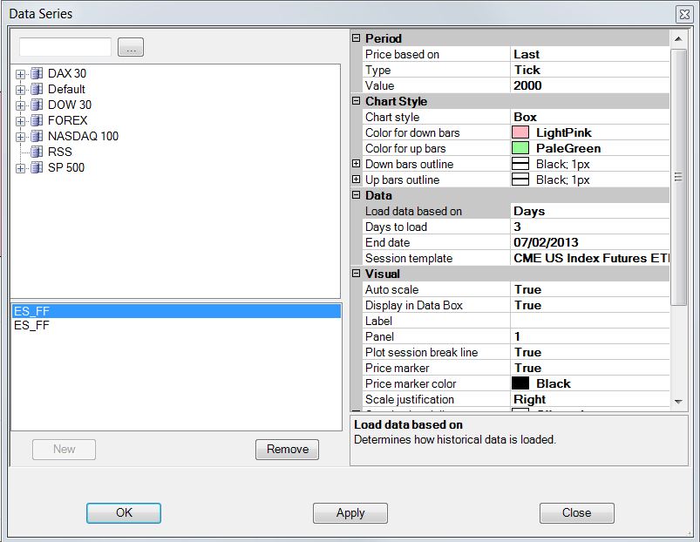Toggle the Price marker True value
700x542 pixels.
[x=590, y=368]
